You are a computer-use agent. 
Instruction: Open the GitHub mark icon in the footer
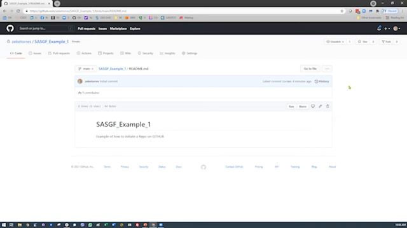point(203,167)
